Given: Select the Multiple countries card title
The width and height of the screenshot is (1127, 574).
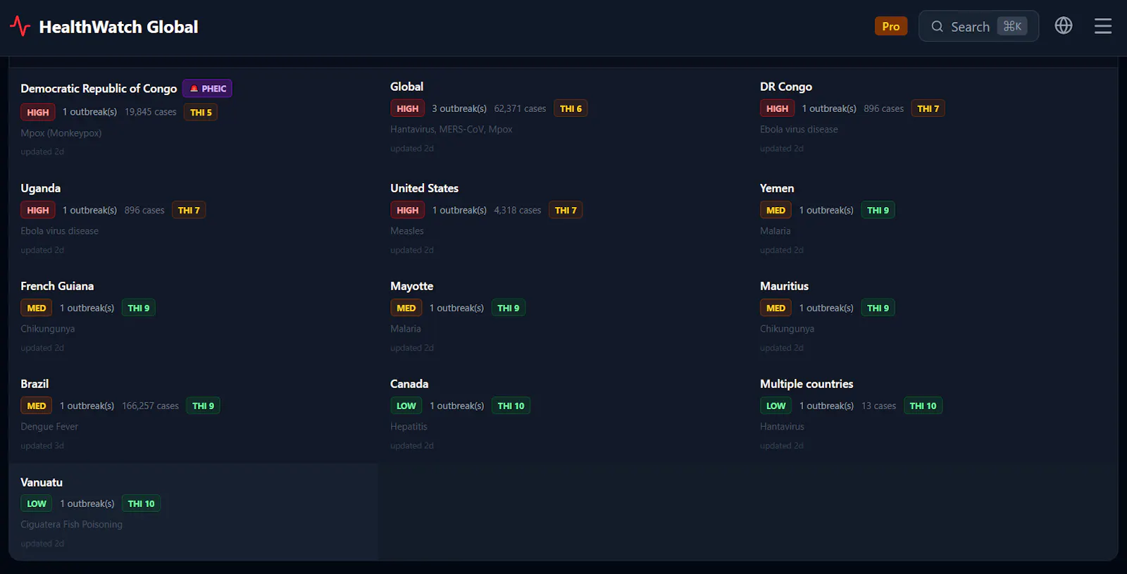Looking at the screenshot, I should (x=807, y=384).
